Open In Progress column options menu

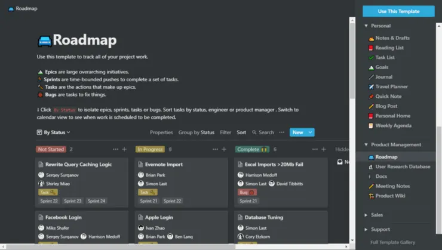pos(215,149)
